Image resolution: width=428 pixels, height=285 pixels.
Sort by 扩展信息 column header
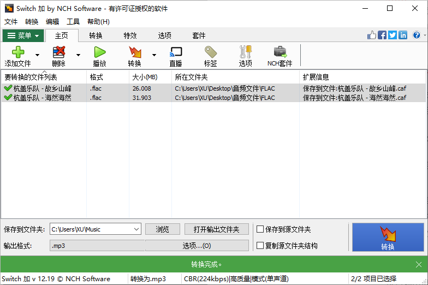[x=362, y=77]
